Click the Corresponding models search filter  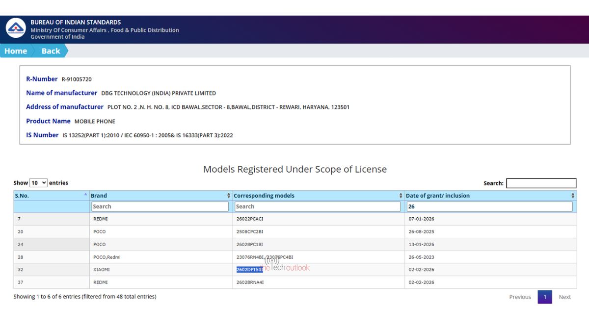[318, 206]
